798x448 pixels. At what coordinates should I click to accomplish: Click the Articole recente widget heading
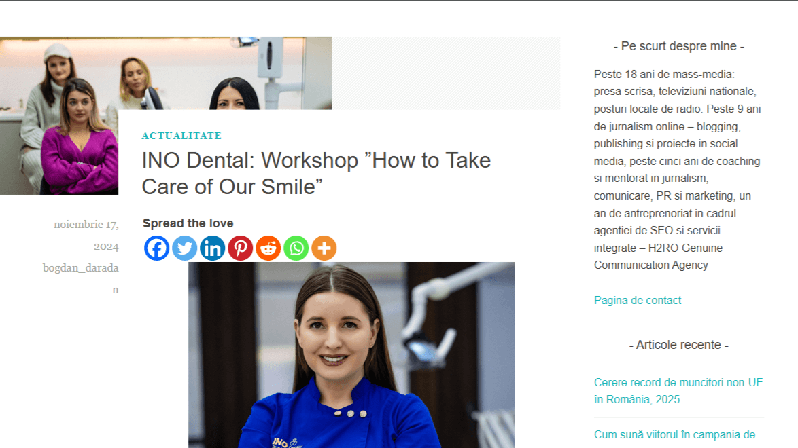[679, 345]
